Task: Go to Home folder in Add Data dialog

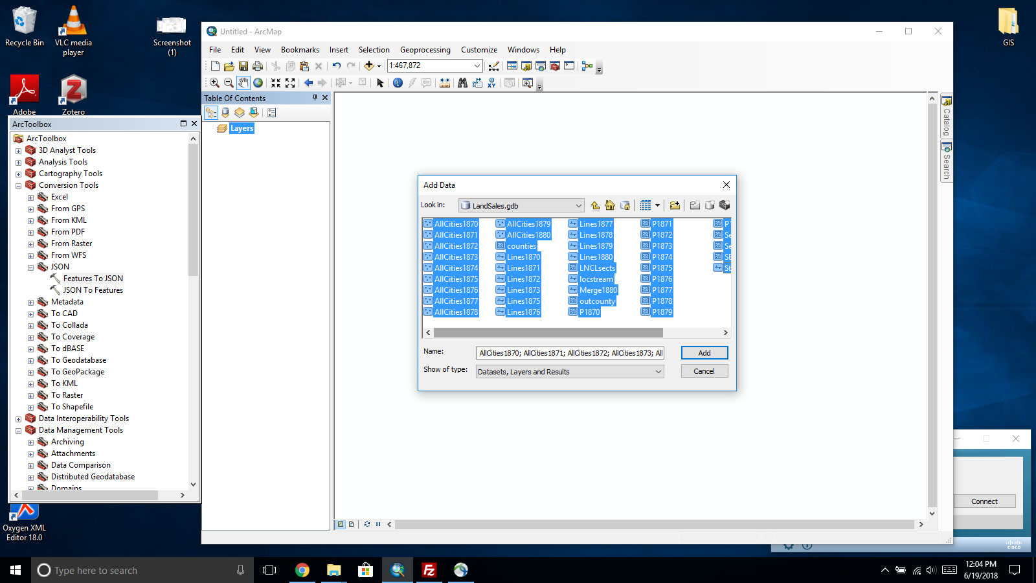Action: 610,205
